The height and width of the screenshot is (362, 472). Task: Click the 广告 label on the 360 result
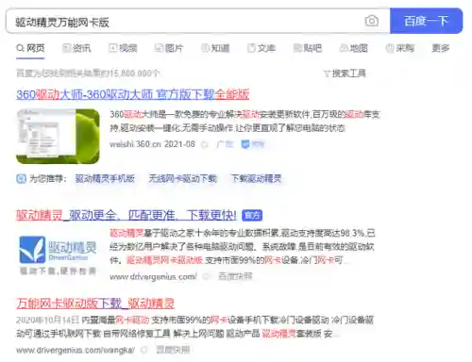click(x=225, y=144)
